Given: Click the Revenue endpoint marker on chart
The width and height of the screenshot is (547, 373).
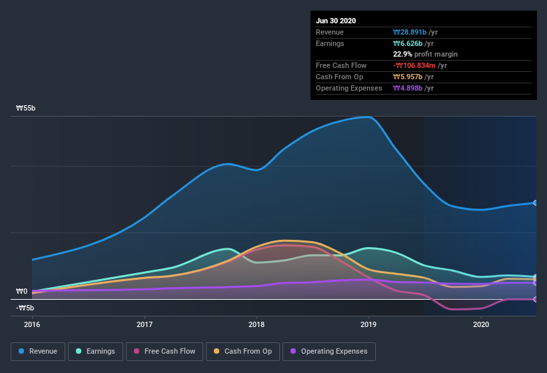Looking at the screenshot, I should (x=536, y=203).
